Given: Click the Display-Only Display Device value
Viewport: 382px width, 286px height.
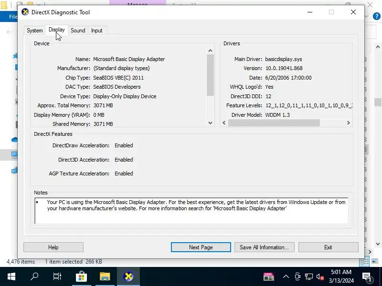Looking at the screenshot, I should pos(125,96).
